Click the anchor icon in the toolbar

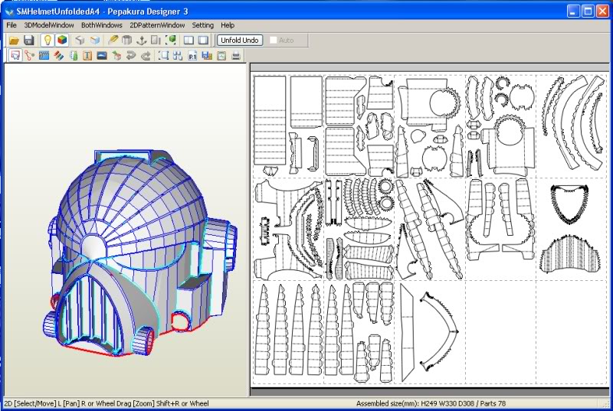coord(143,40)
